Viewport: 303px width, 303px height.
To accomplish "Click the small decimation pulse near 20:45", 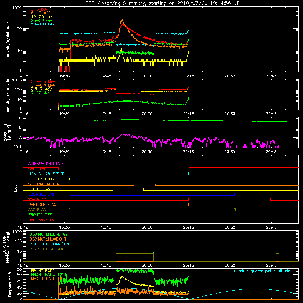I will click(x=278, y=257).
